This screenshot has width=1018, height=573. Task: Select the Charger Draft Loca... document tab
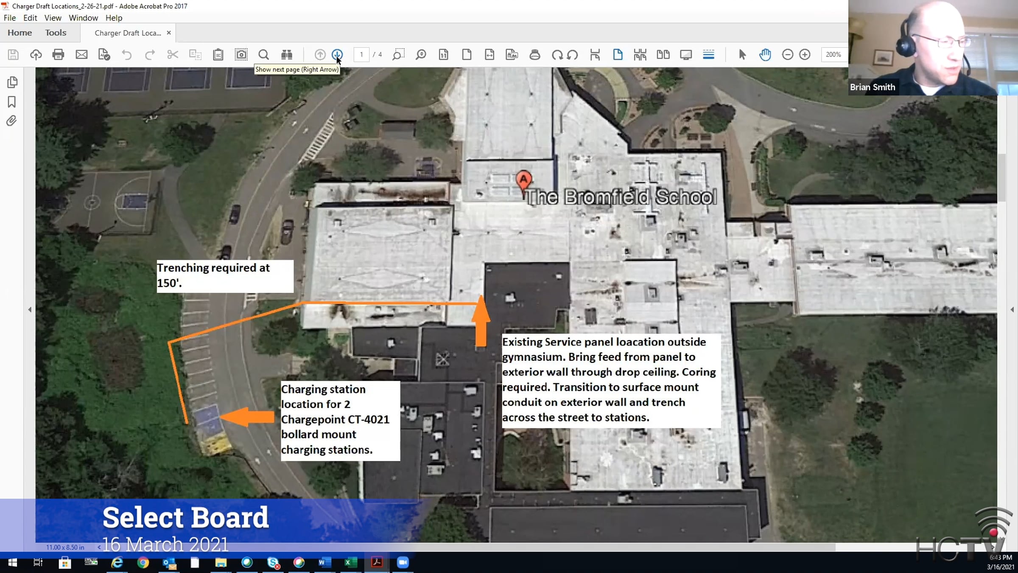point(128,33)
